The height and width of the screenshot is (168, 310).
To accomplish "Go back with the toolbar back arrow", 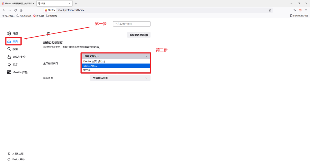I will [4, 10].
